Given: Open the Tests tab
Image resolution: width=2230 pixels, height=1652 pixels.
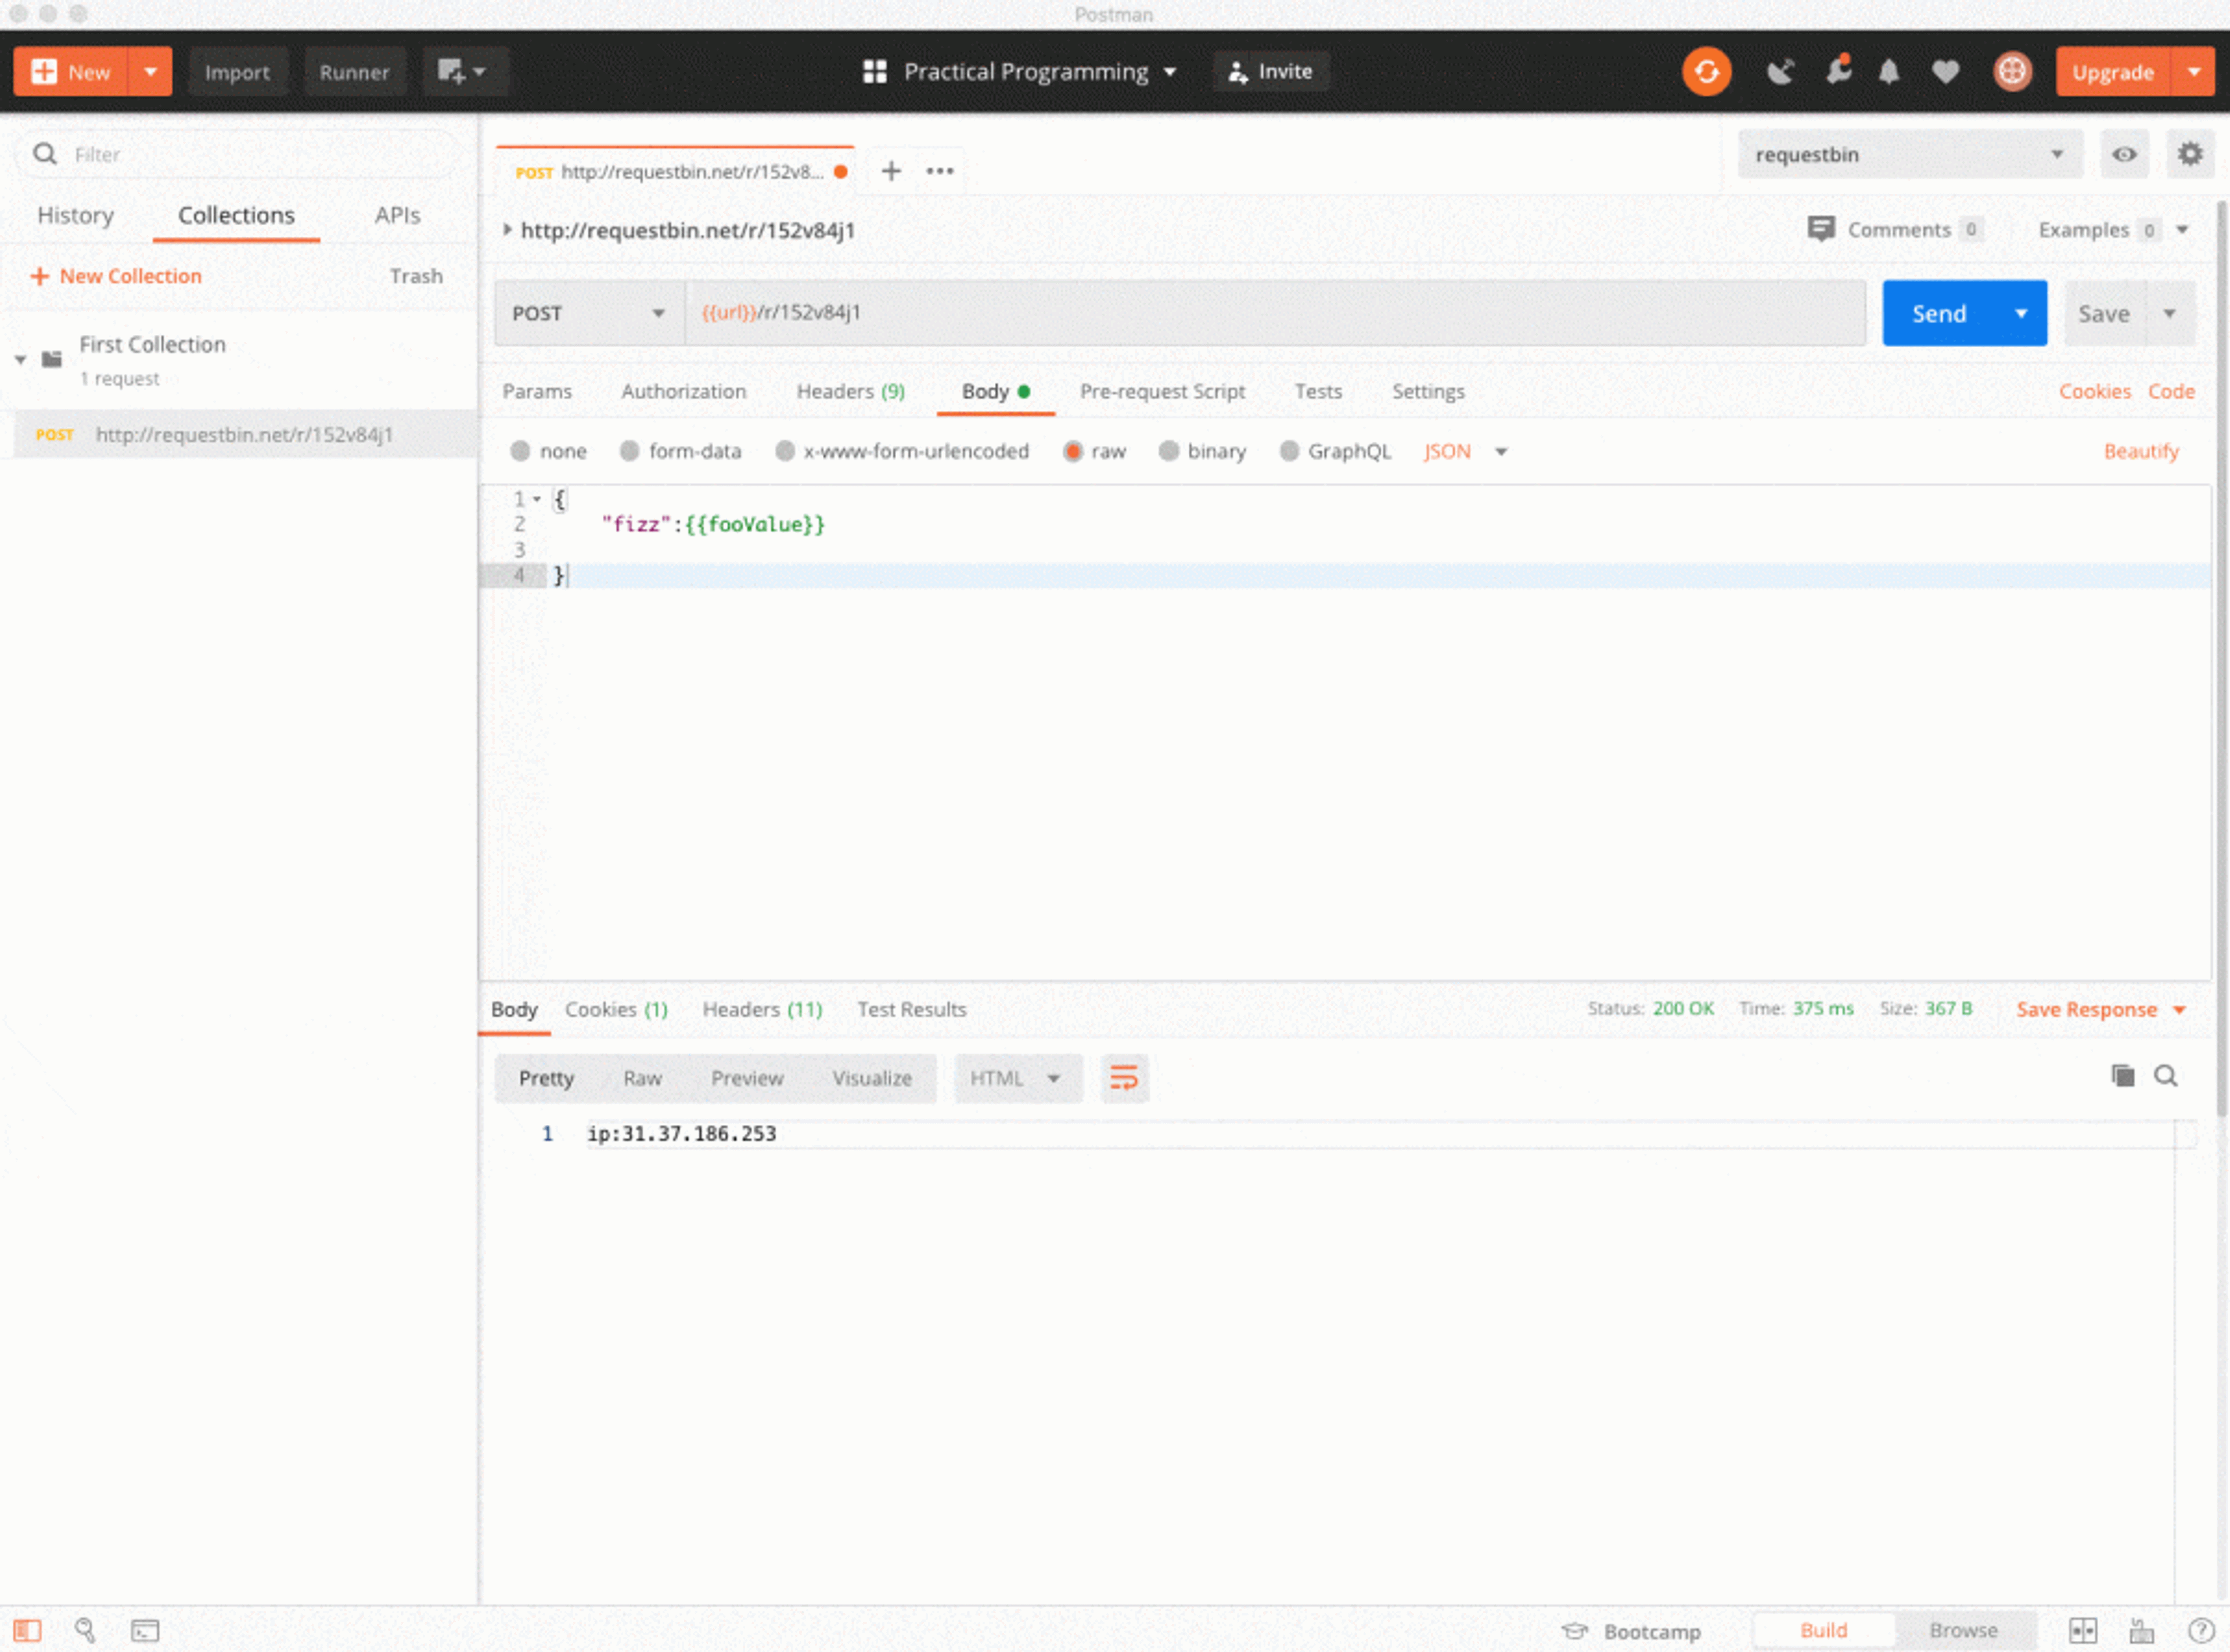Looking at the screenshot, I should (x=1318, y=391).
